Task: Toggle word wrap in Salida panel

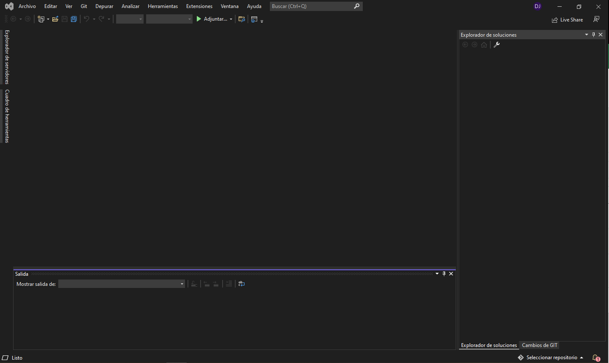Action: 242,284
